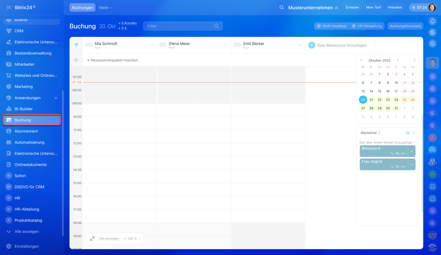
Task: Open three-dot menu for Mia Schmidt
Action: (x=152, y=45)
